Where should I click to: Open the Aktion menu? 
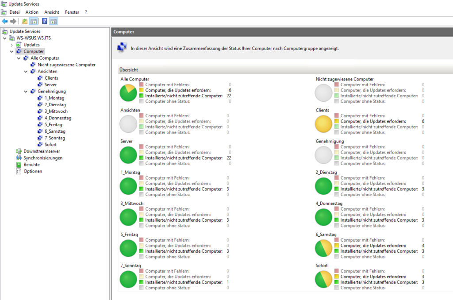[x=32, y=12]
